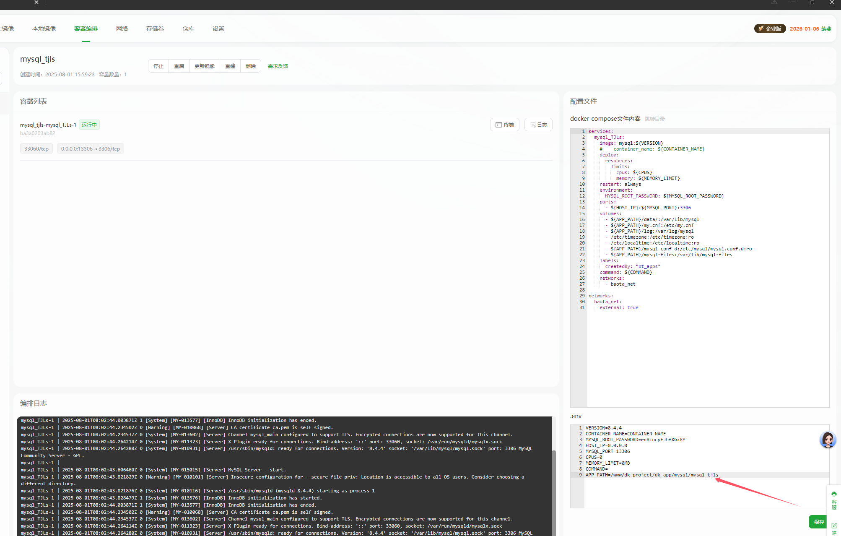Open the 存储卷 tab

pyautogui.click(x=155, y=29)
